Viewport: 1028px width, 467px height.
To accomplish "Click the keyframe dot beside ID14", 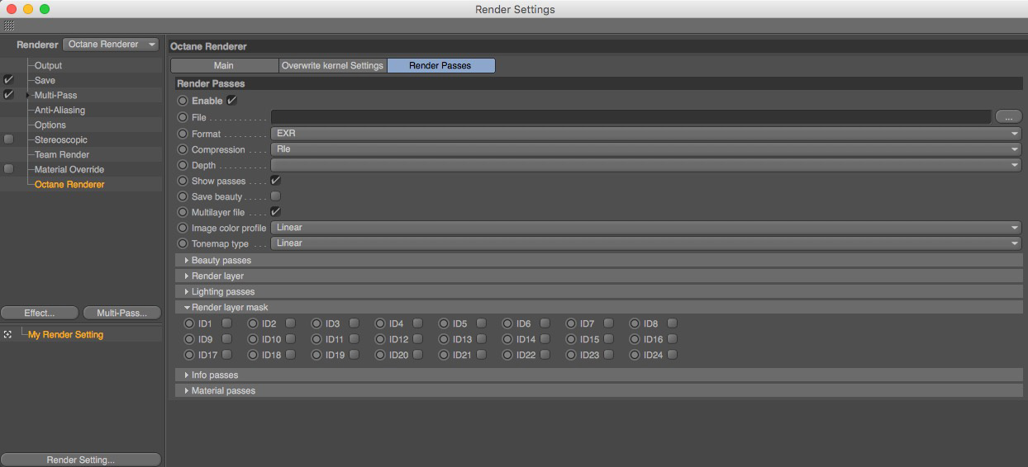I will 507,339.
